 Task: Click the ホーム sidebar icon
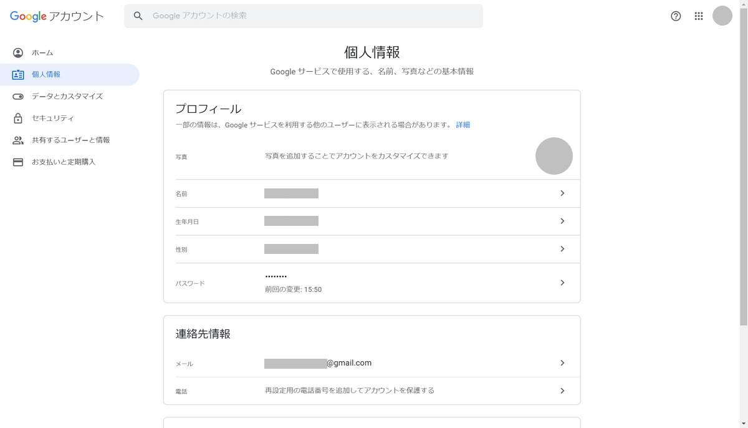[18, 53]
